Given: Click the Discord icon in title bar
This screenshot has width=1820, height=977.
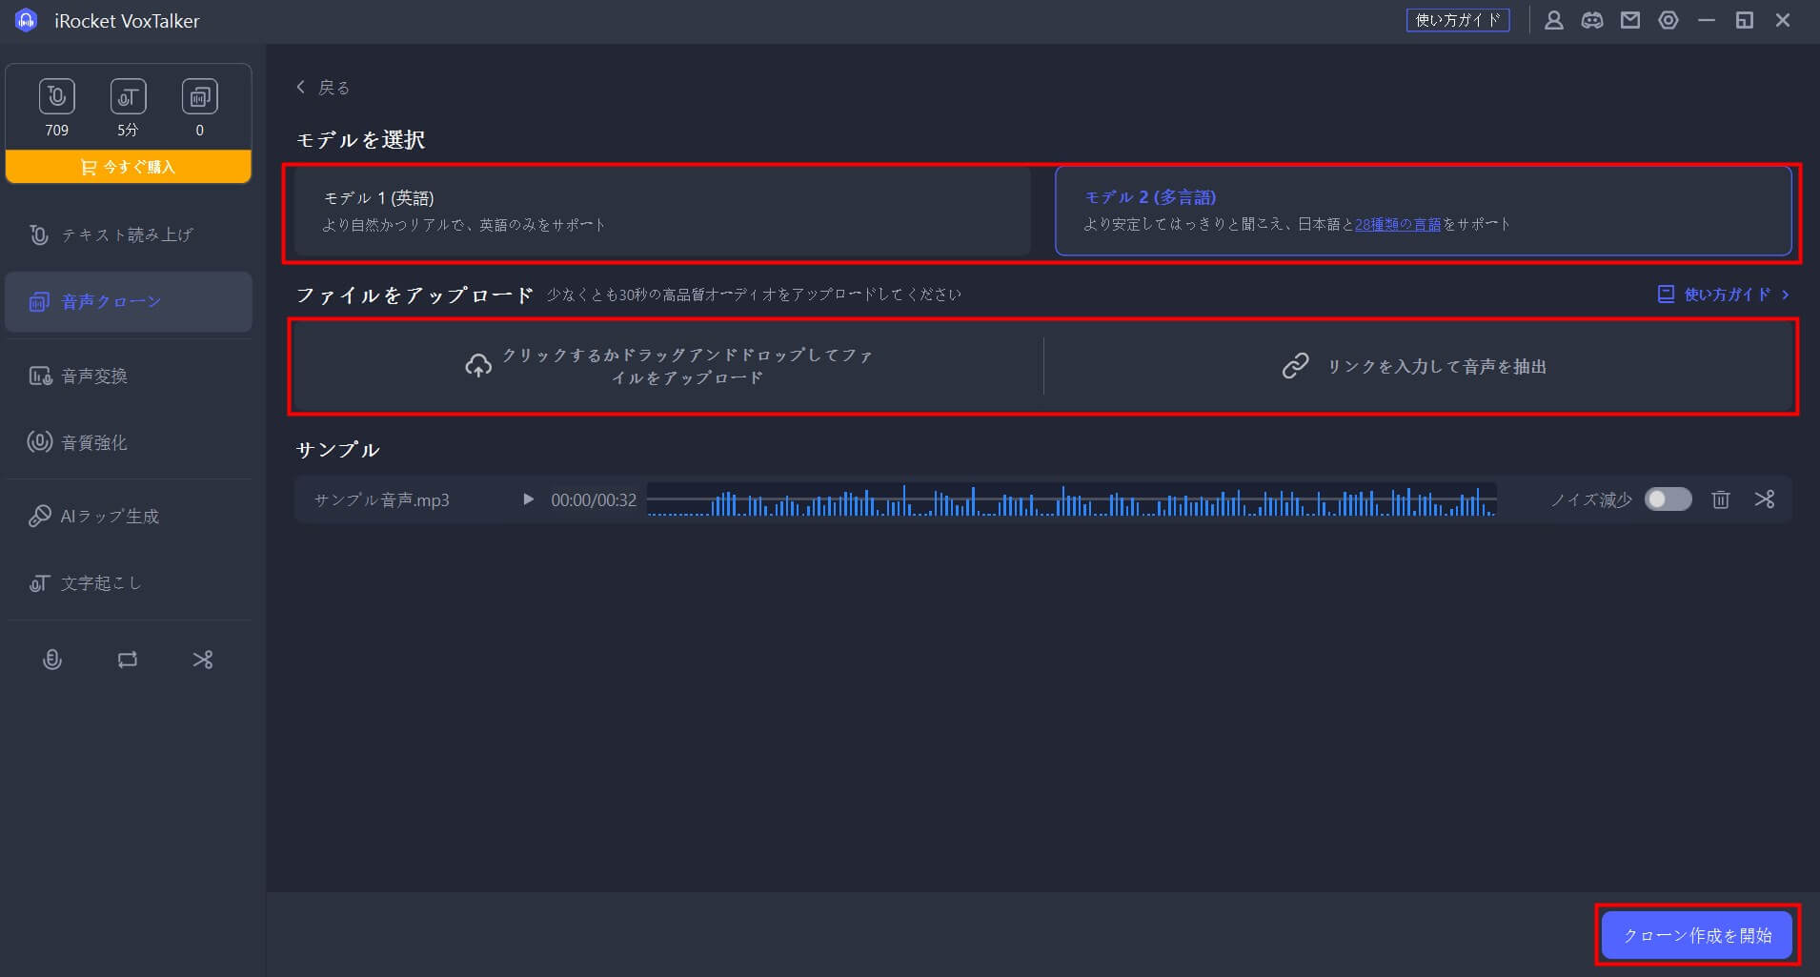Looking at the screenshot, I should [x=1592, y=20].
